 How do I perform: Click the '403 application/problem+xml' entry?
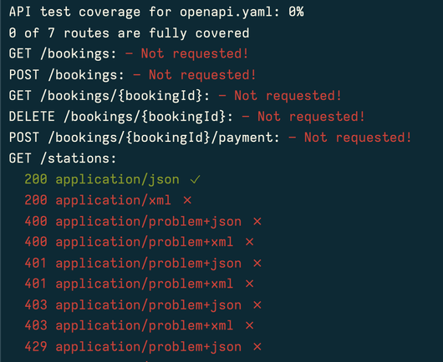[129, 325]
